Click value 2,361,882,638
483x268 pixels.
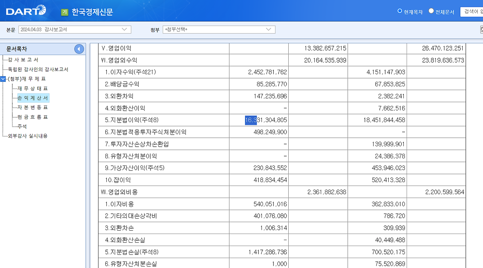tap(327, 192)
